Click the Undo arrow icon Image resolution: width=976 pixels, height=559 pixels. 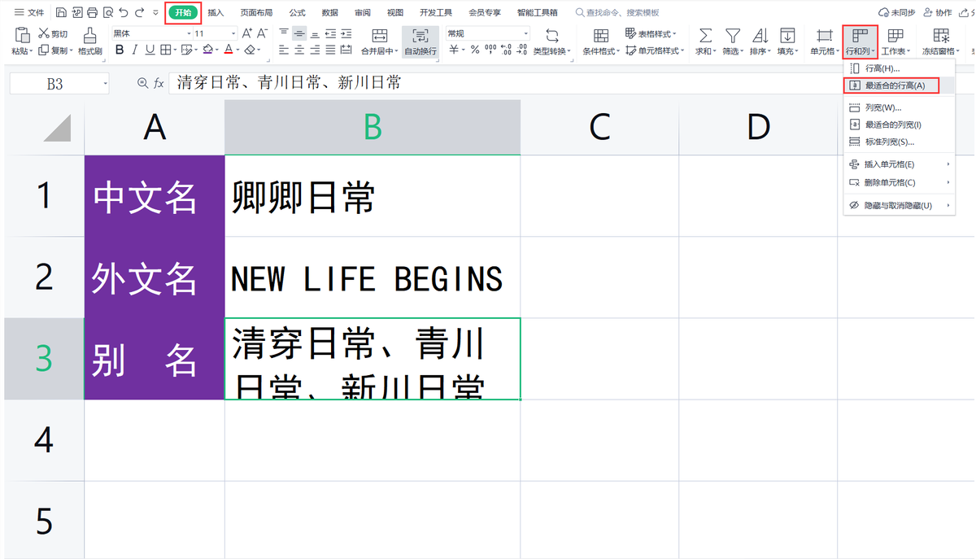tap(123, 13)
